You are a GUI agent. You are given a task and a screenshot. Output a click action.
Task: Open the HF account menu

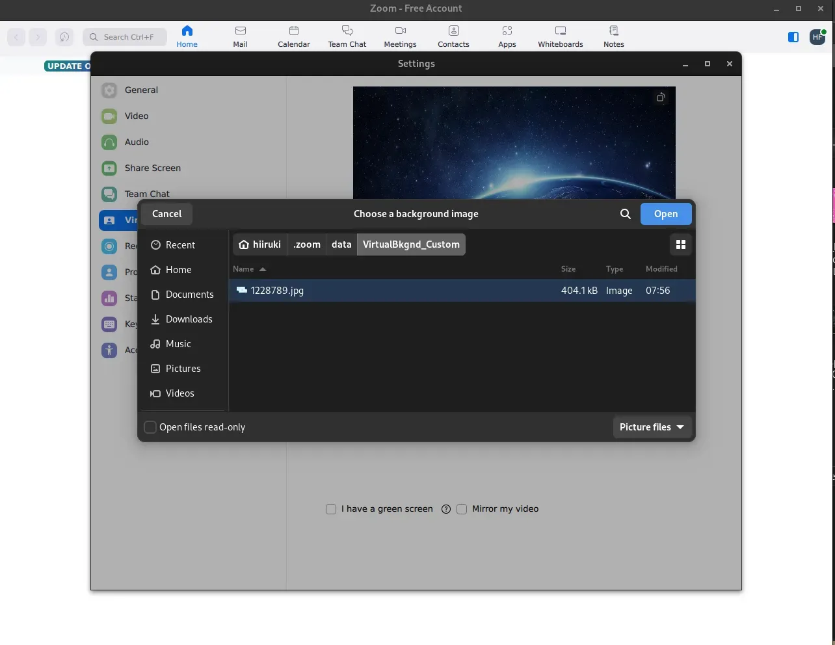click(817, 37)
